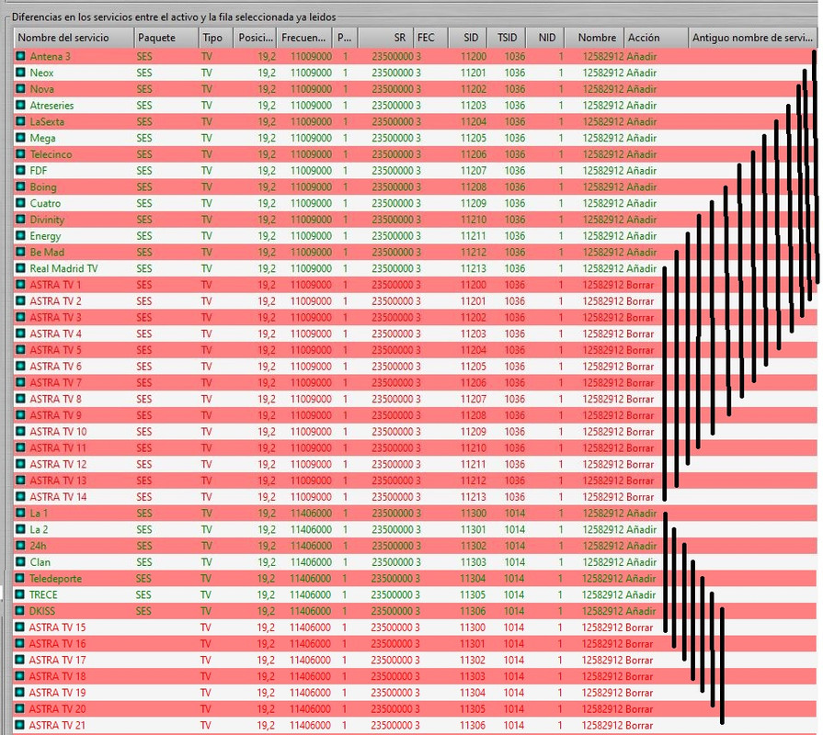Click TSID 1014 in DKISS row
823x735 pixels.
point(514,611)
